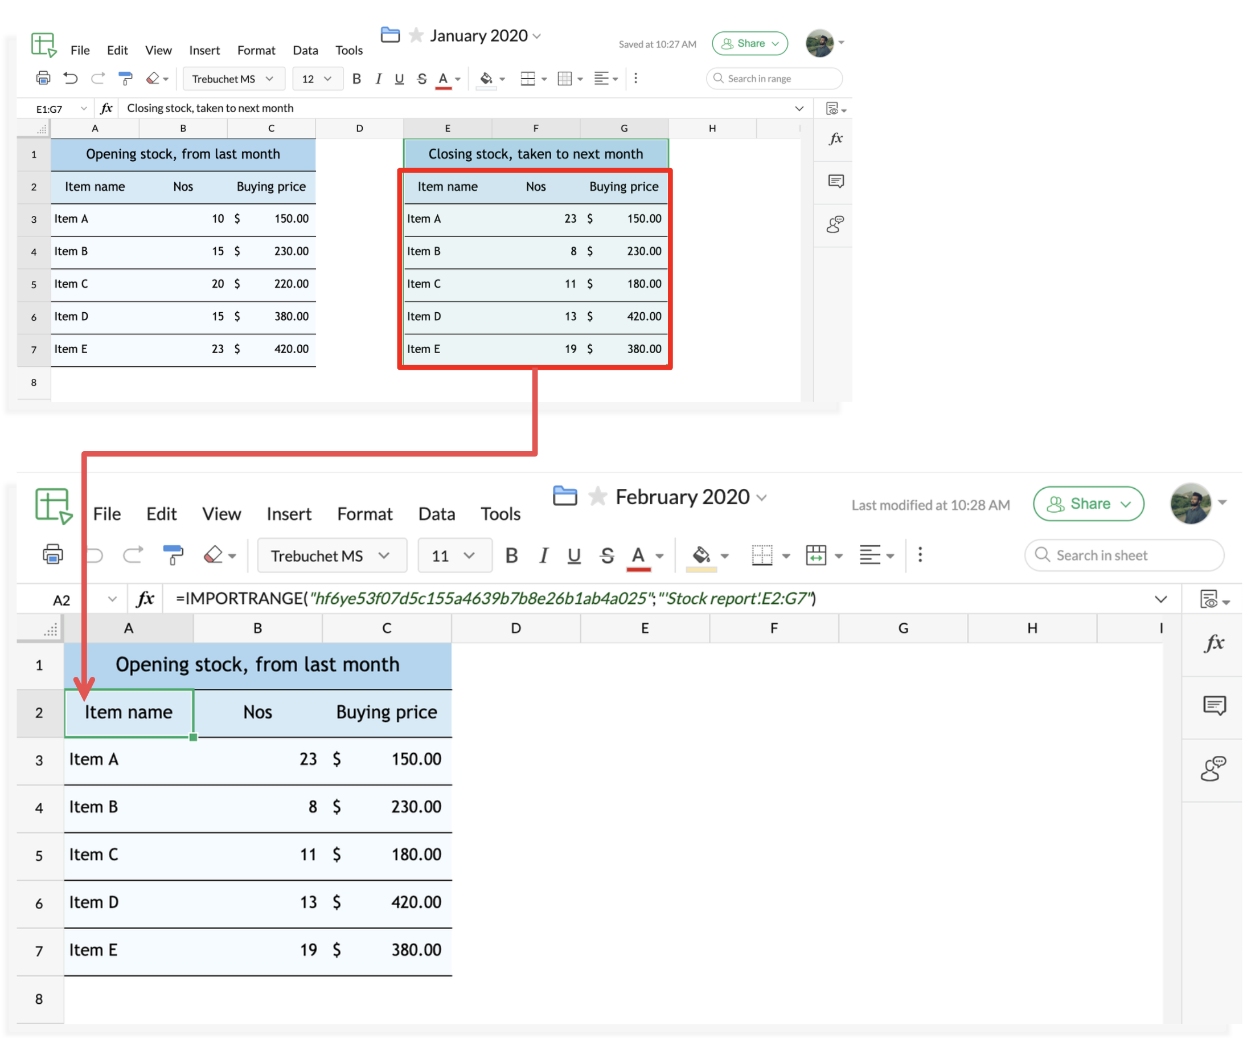Toggle bold in the February toolbar
The width and height of the screenshot is (1247, 1038).
click(511, 555)
